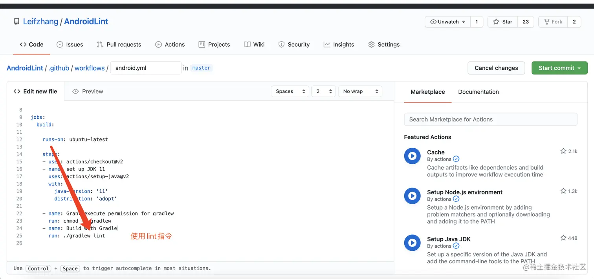The width and height of the screenshot is (594, 279).
Task: Click the Pull requests branch icon
Action: (x=100, y=45)
